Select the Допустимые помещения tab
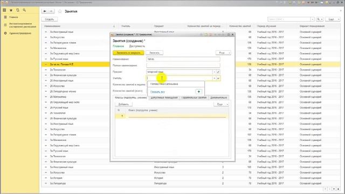 [x=164, y=98]
